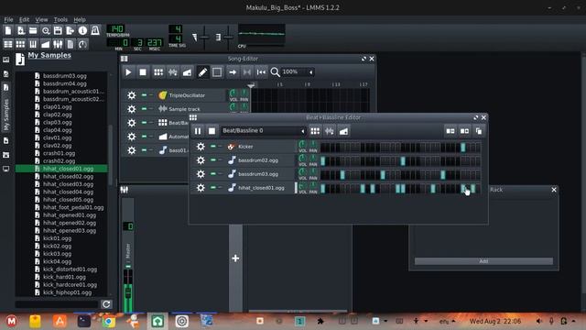Open the Piano Roll toolbar icon

point(33,44)
